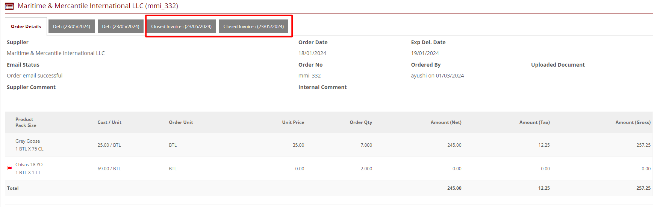Open the first Closed Invoice tab
The image size is (657, 207).
pos(181,27)
